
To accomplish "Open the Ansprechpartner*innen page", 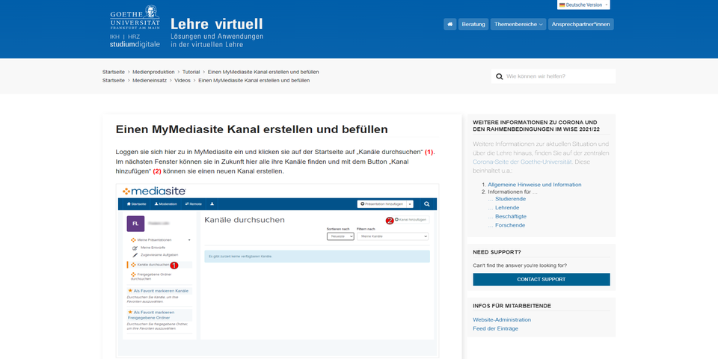I will pos(581,24).
